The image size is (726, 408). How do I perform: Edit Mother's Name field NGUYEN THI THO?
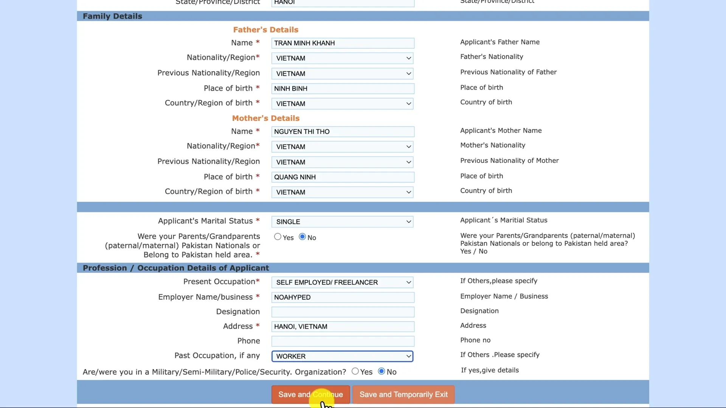point(343,131)
